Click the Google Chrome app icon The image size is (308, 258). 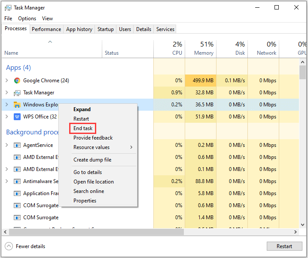17,81
